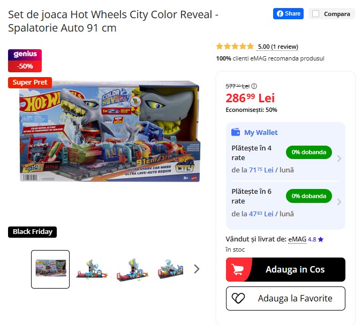Screen dimensions: 362x325
Task: Click the Adauga in Cos button
Action: (x=285, y=269)
